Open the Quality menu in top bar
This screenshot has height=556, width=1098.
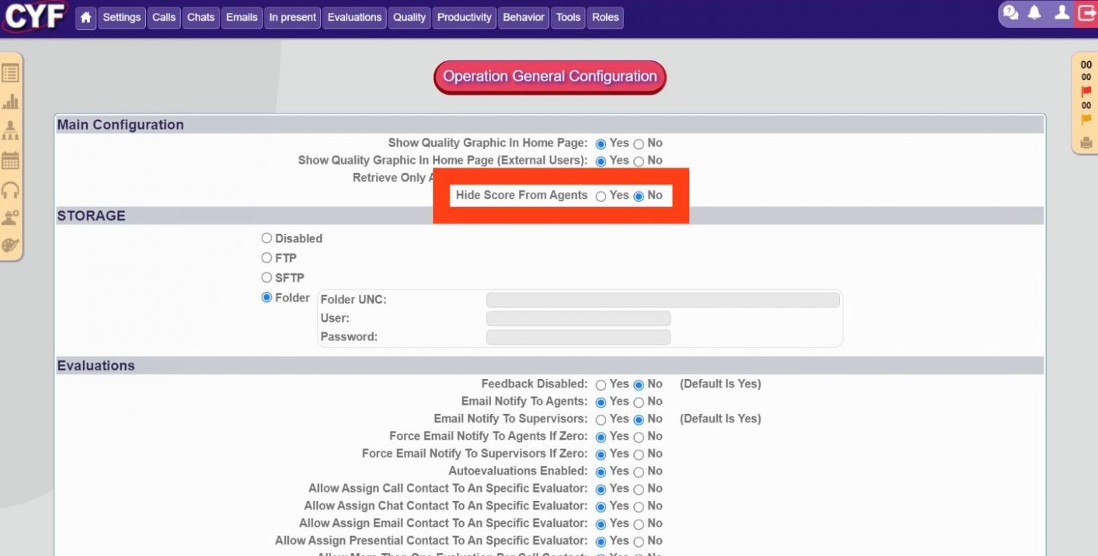click(x=409, y=17)
